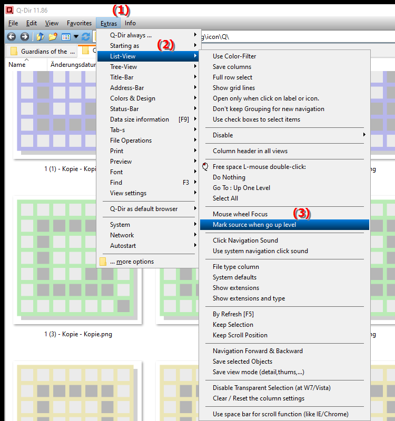Open Autostart submenu

click(149, 246)
